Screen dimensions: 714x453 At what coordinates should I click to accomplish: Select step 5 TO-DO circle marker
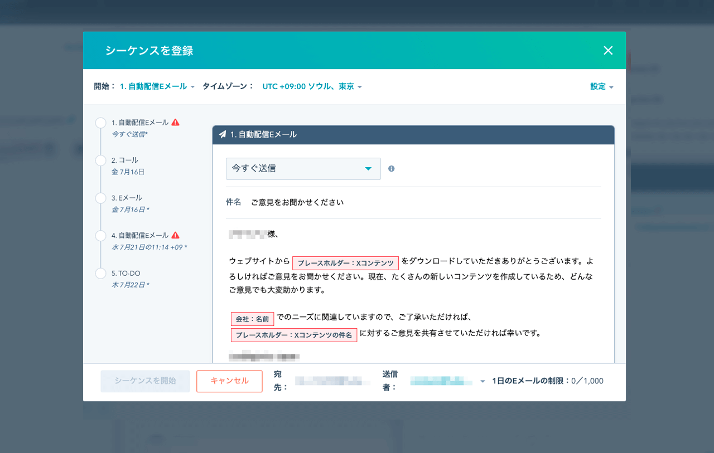tap(100, 274)
